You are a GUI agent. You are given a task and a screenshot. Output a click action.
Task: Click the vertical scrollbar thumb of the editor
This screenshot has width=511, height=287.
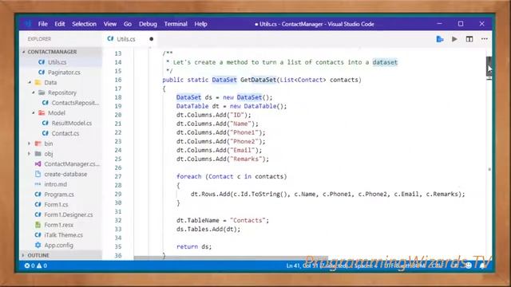click(x=489, y=66)
